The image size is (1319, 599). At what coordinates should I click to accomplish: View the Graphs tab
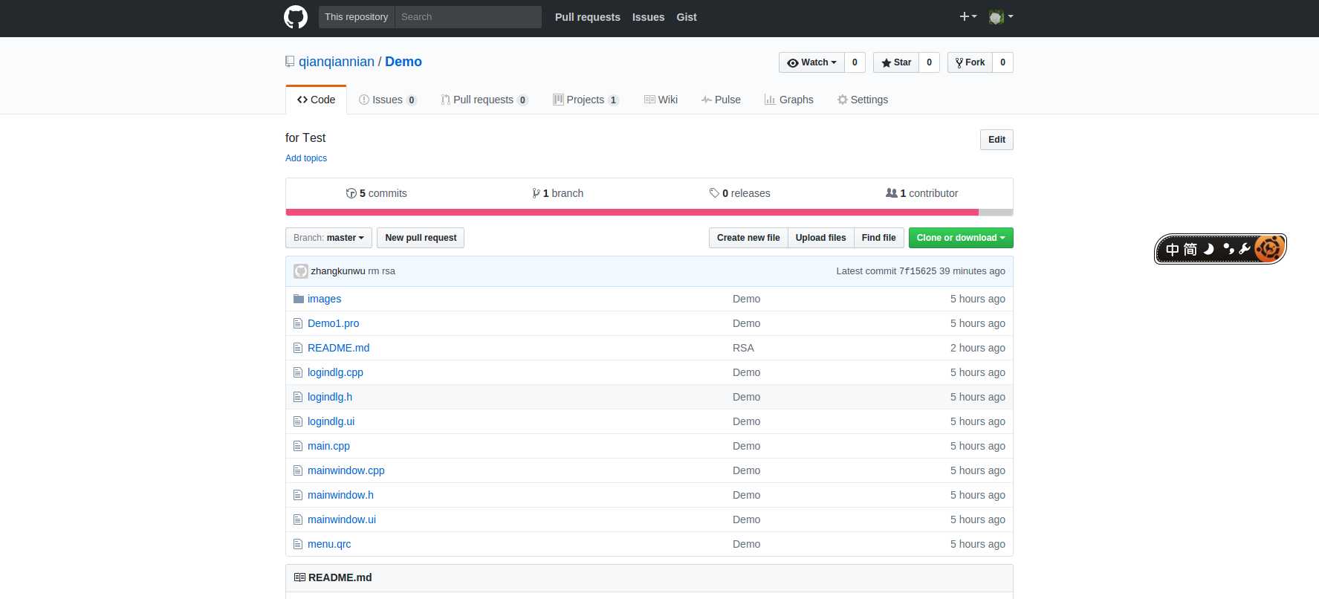tap(789, 100)
